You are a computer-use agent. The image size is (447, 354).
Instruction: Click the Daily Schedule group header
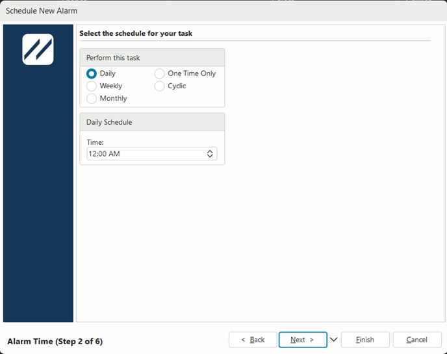click(152, 122)
